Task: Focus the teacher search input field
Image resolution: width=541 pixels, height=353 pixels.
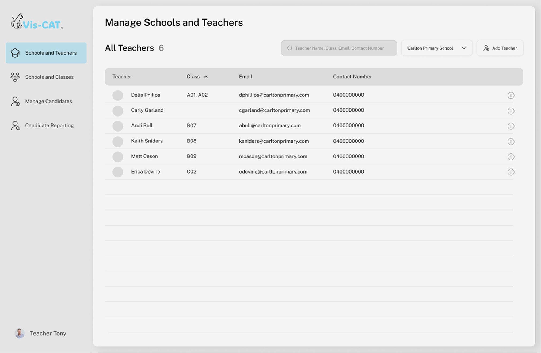Action: [x=342, y=48]
